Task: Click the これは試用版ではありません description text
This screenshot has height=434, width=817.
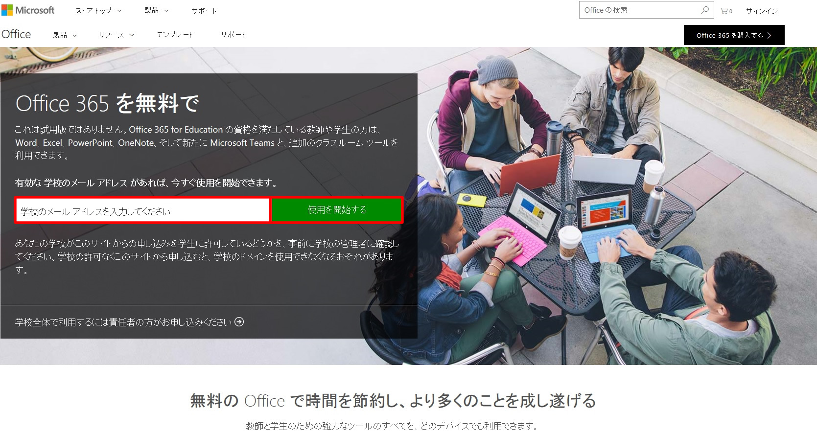Action: click(x=206, y=142)
